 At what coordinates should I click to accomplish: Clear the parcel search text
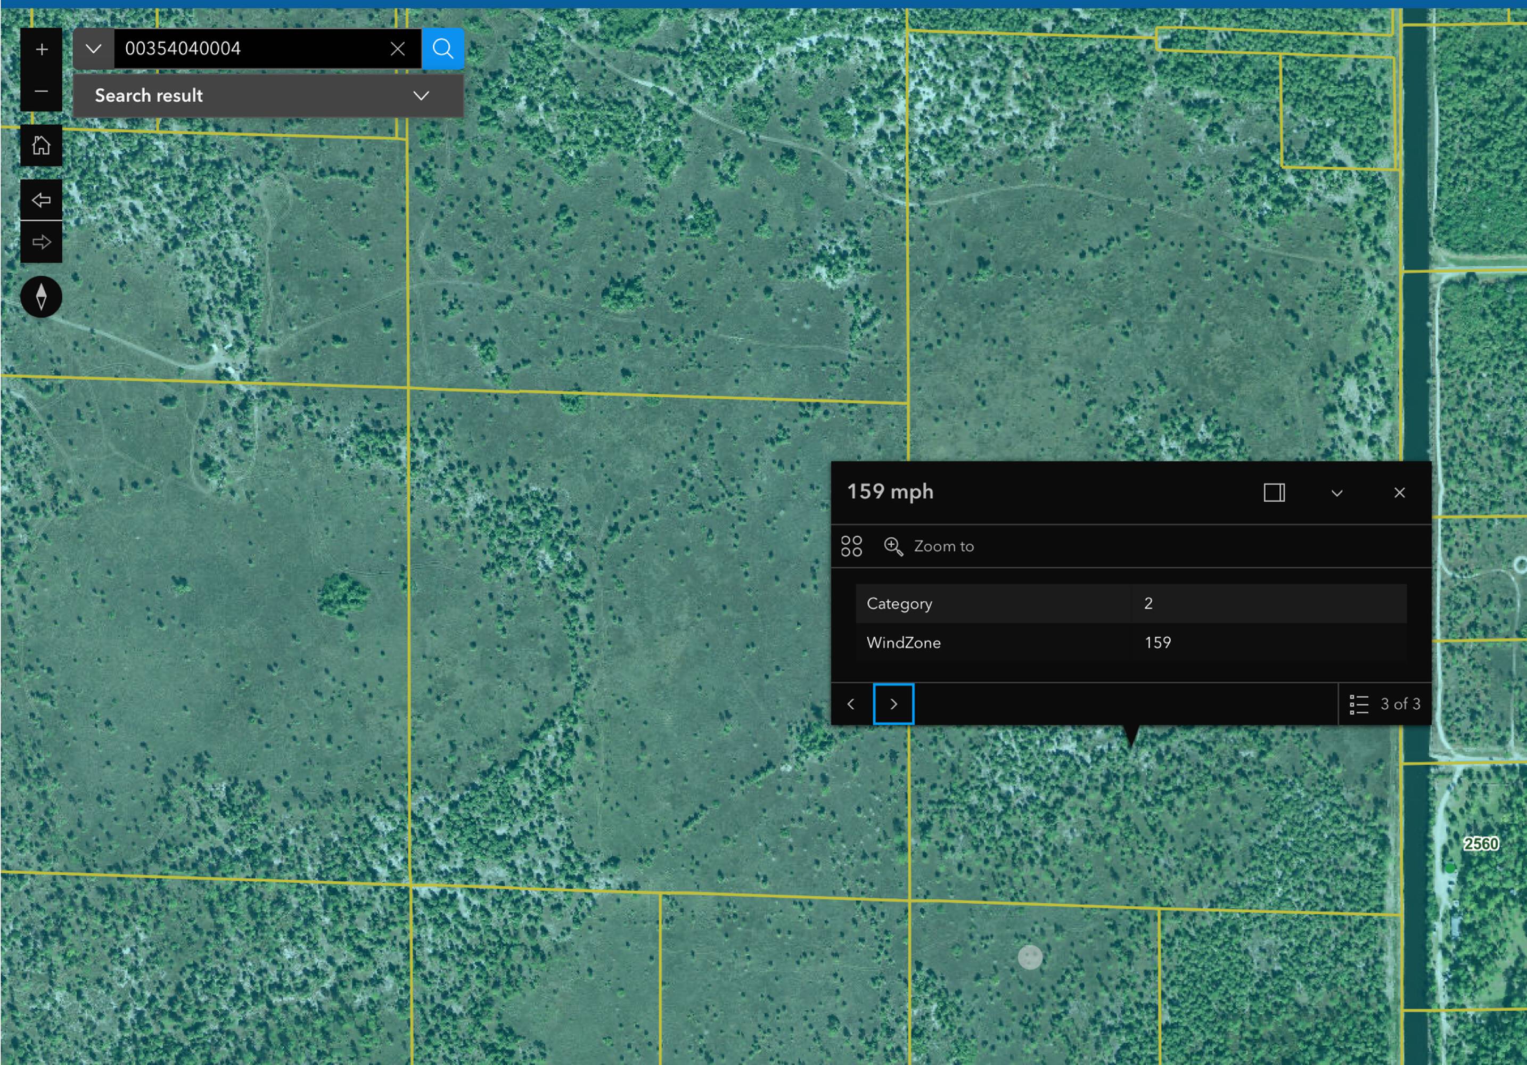coord(398,48)
